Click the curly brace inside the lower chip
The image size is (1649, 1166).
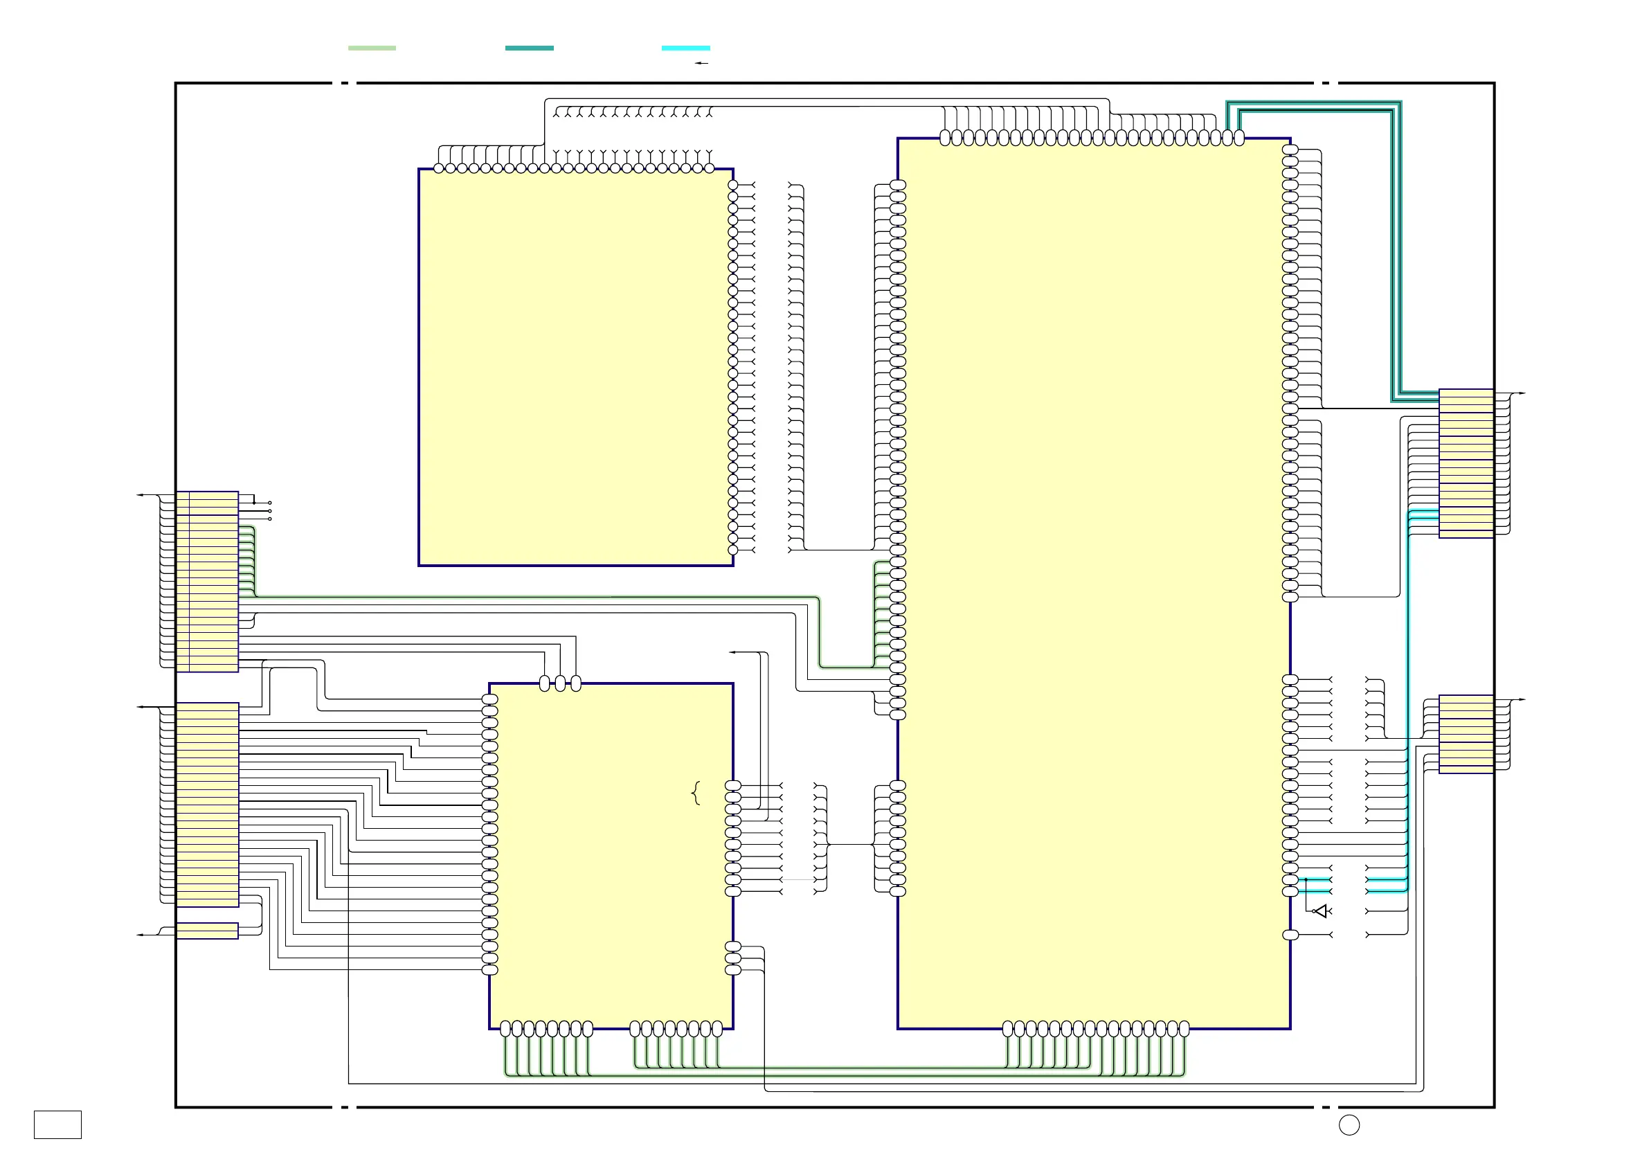(695, 793)
